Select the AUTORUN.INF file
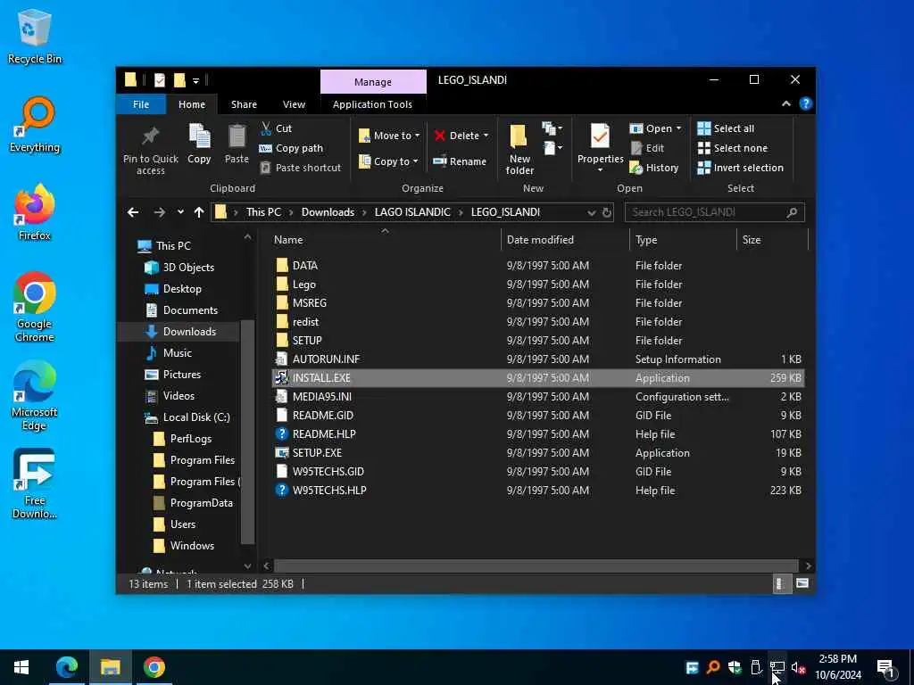Image resolution: width=914 pixels, height=685 pixels. point(537,359)
